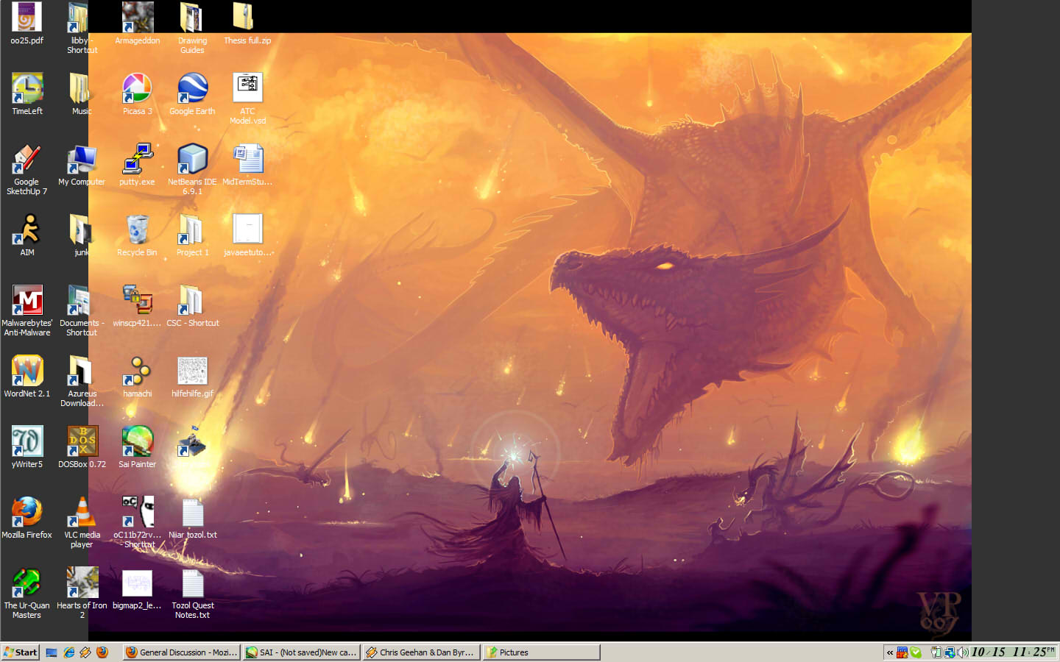Click the volume speaker tray icon

[962, 652]
